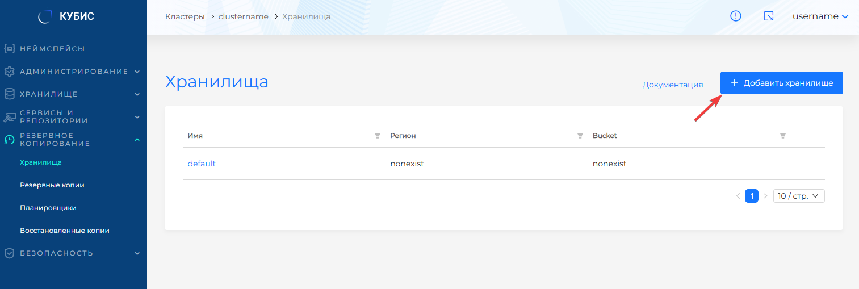The image size is (859, 289).
Task: Click the Администрирование gear icon
Action: coord(9,72)
